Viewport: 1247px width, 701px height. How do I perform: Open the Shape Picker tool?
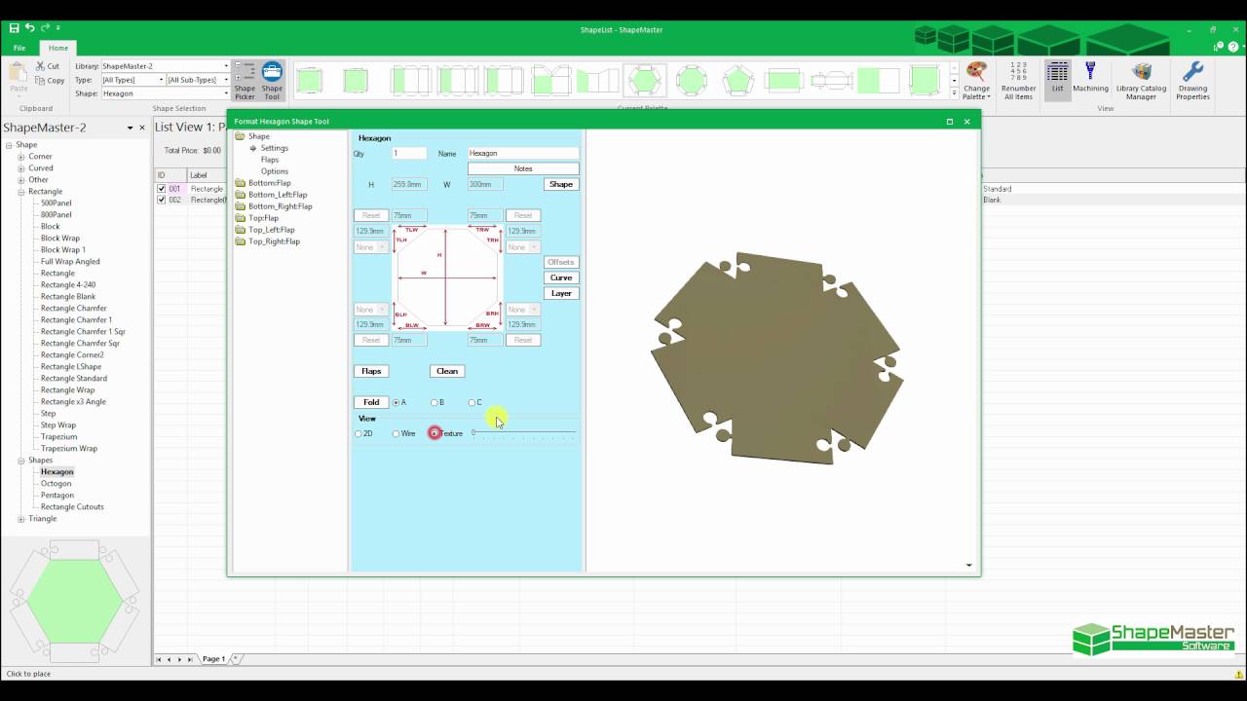245,81
